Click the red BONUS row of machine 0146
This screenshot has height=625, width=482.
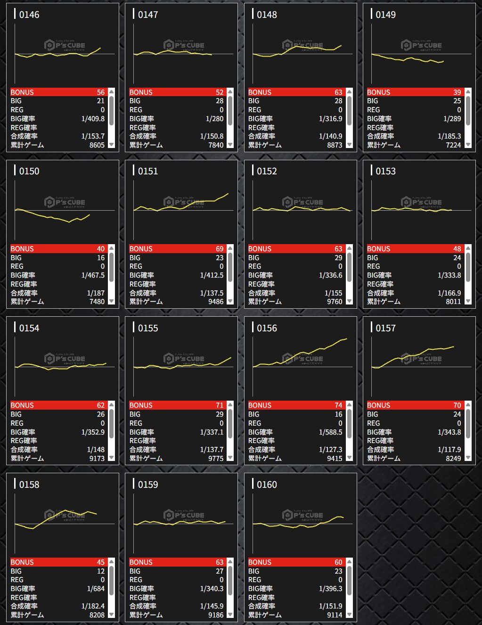(x=57, y=92)
